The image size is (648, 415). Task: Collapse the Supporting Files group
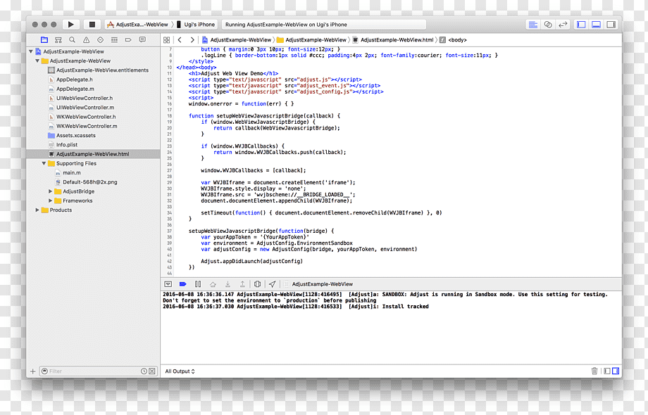(44, 163)
